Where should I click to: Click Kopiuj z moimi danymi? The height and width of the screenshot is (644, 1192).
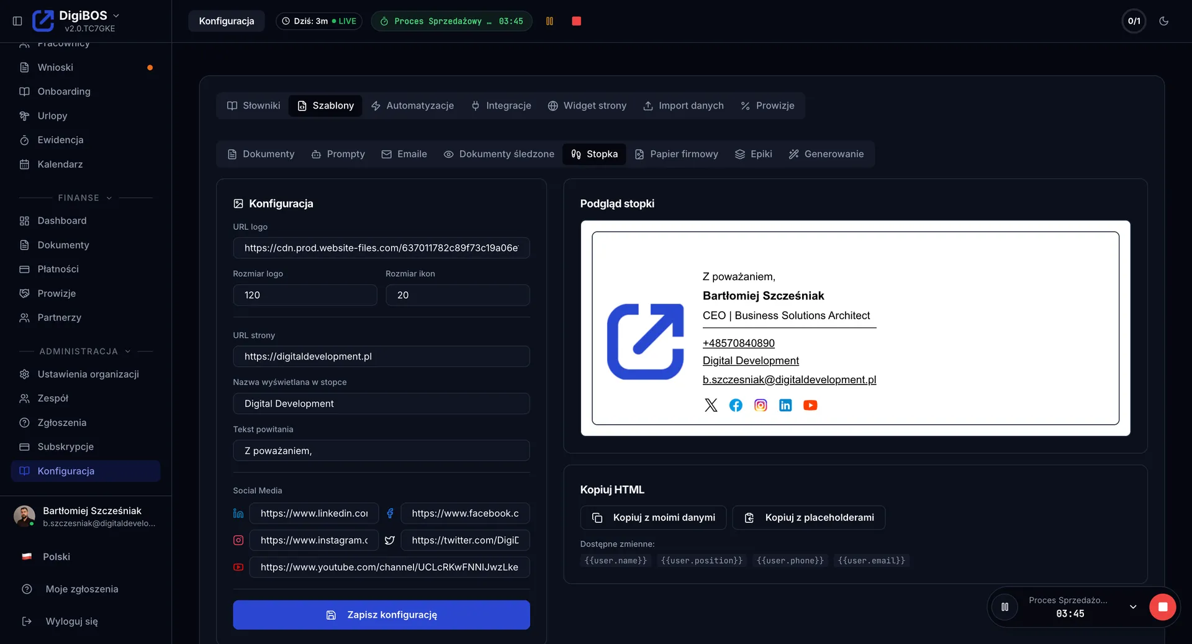(653, 517)
